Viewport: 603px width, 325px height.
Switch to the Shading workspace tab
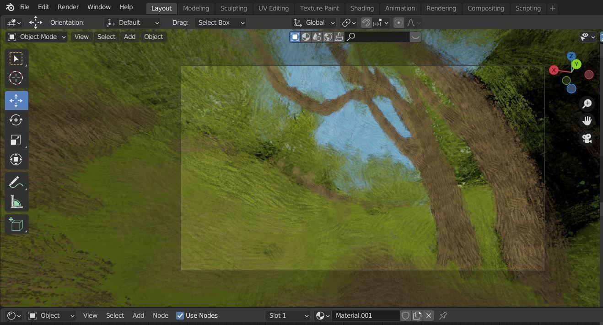point(362,8)
